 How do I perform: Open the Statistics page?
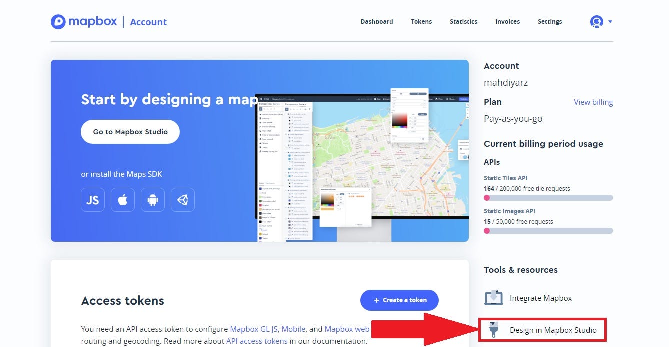coord(463,21)
